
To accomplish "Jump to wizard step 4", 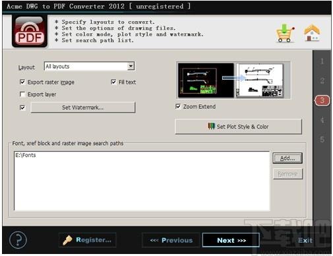I will click(x=322, y=120).
